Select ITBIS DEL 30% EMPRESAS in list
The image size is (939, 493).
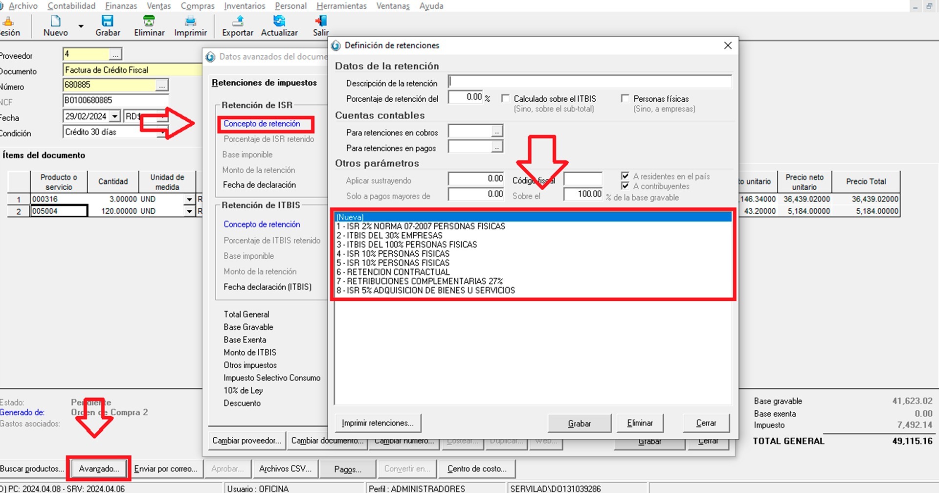click(x=389, y=235)
